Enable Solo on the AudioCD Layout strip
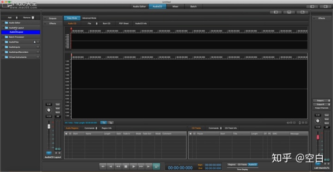333x172 pixels. pos(57,104)
